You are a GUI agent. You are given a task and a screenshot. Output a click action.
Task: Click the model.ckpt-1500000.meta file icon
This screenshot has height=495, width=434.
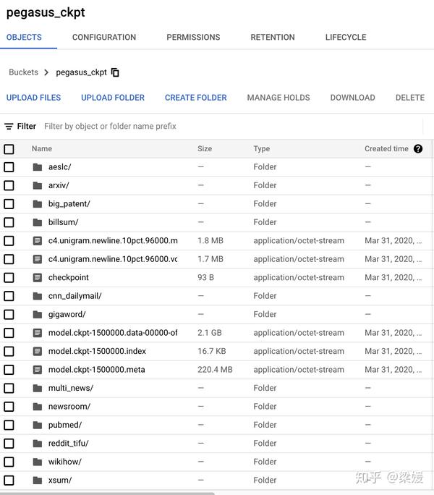[x=38, y=370]
